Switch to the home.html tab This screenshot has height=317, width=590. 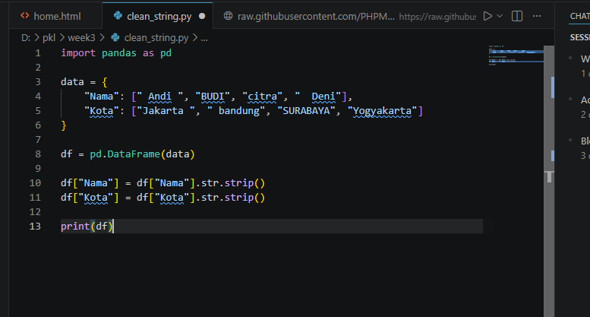[x=55, y=16]
